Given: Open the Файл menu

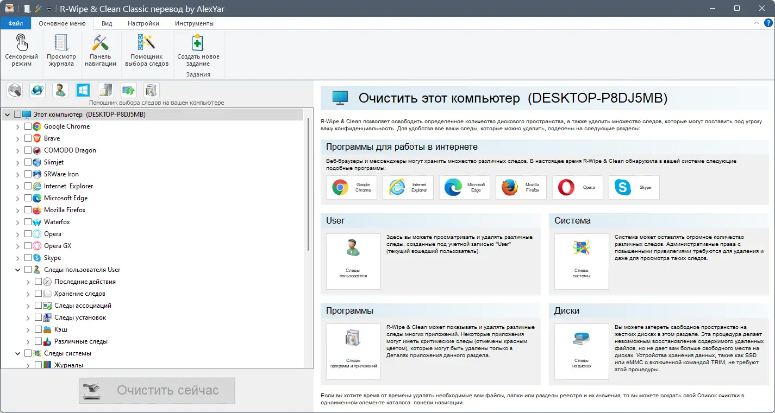Looking at the screenshot, I should [15, 23].
